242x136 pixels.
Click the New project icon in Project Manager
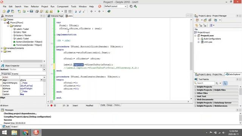(205, 20)
